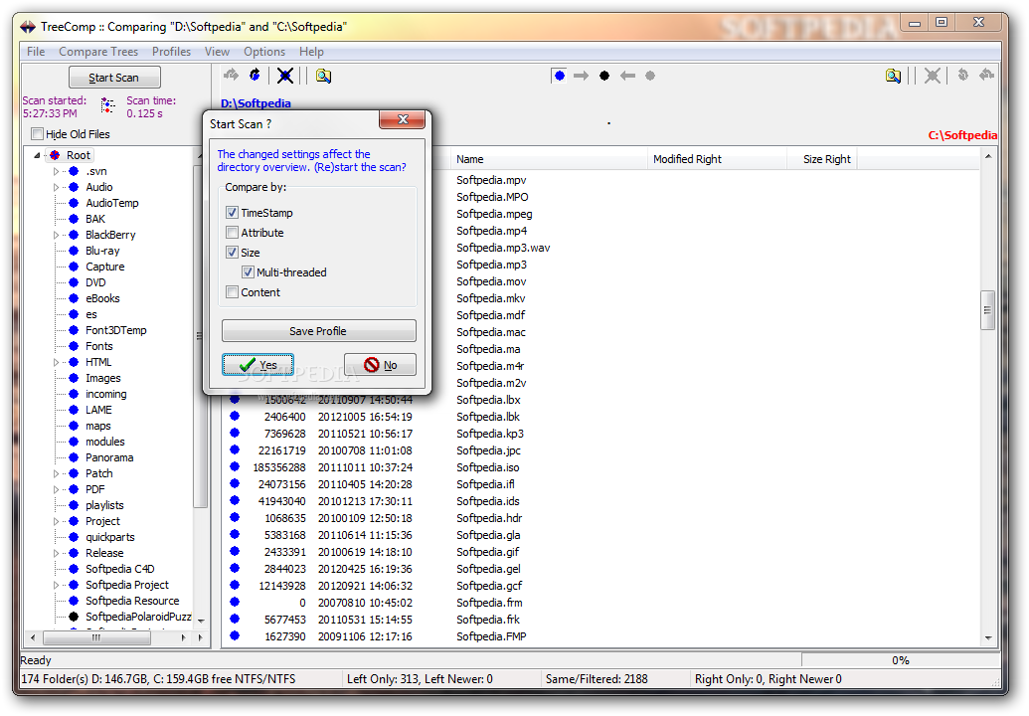Open the Help menu
Image resolution: width=1029 pixels, height=716 pixels.
311,51
